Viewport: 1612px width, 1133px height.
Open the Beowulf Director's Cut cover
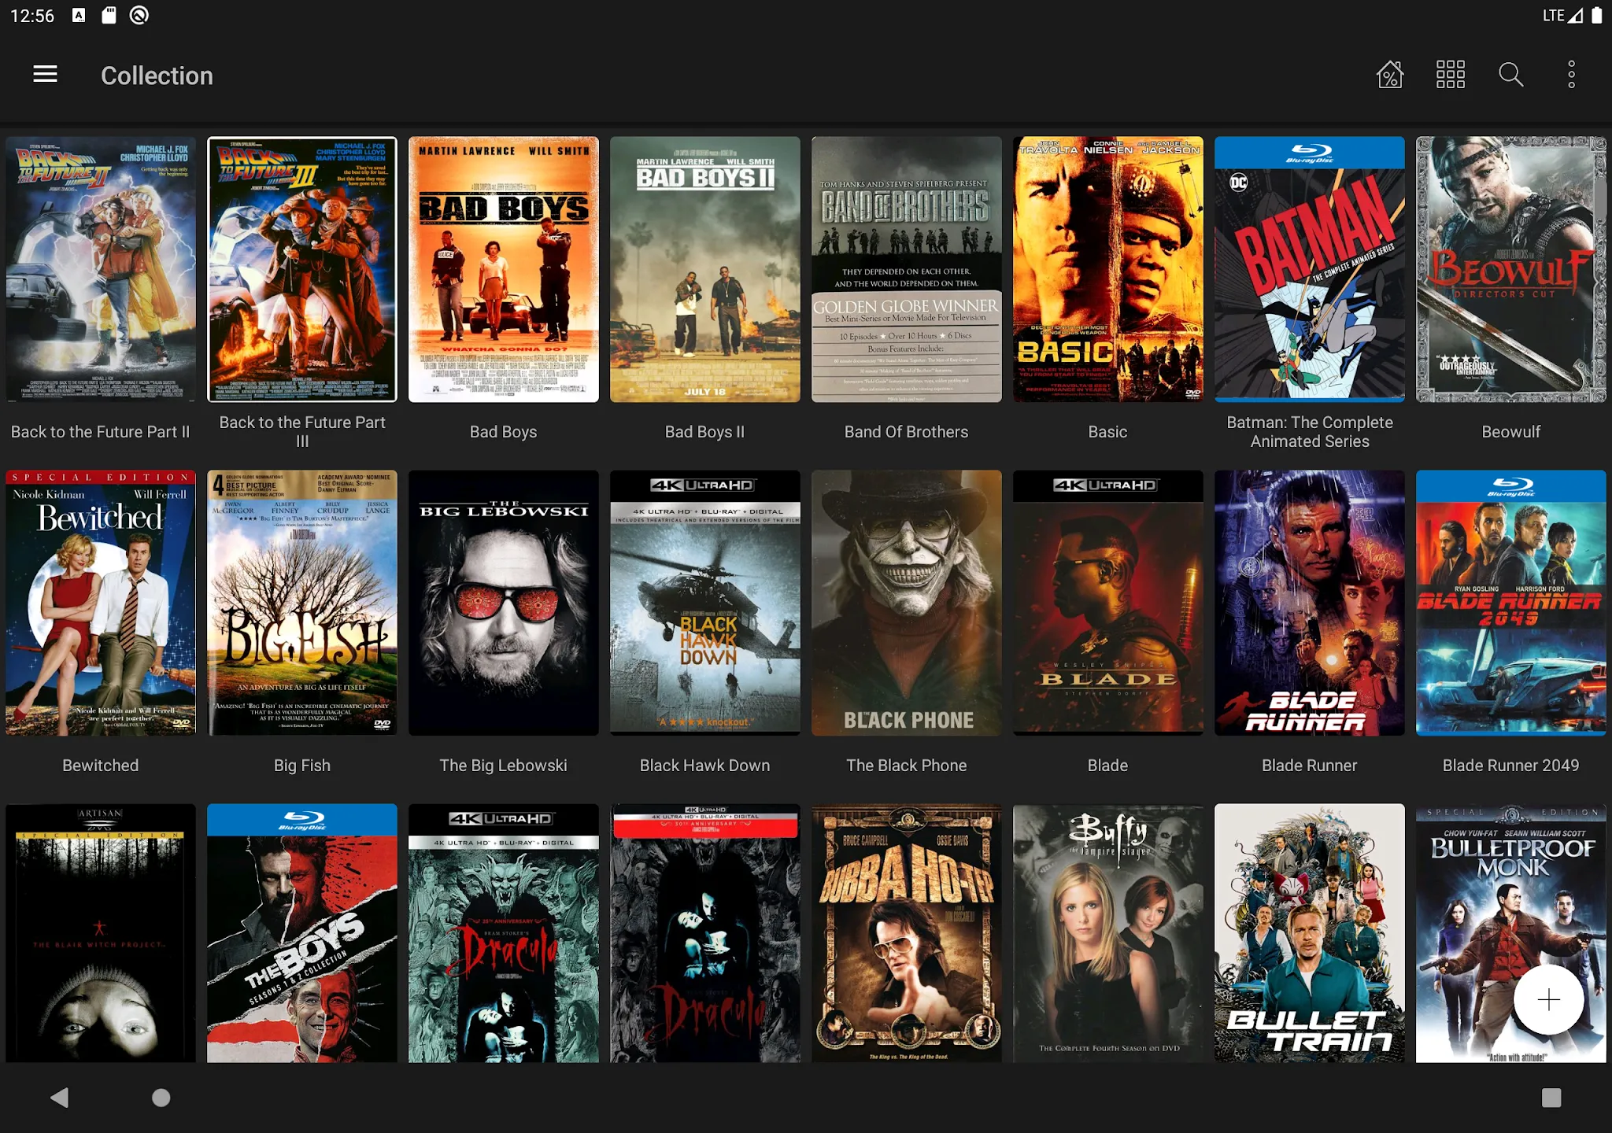(1511, 269)
